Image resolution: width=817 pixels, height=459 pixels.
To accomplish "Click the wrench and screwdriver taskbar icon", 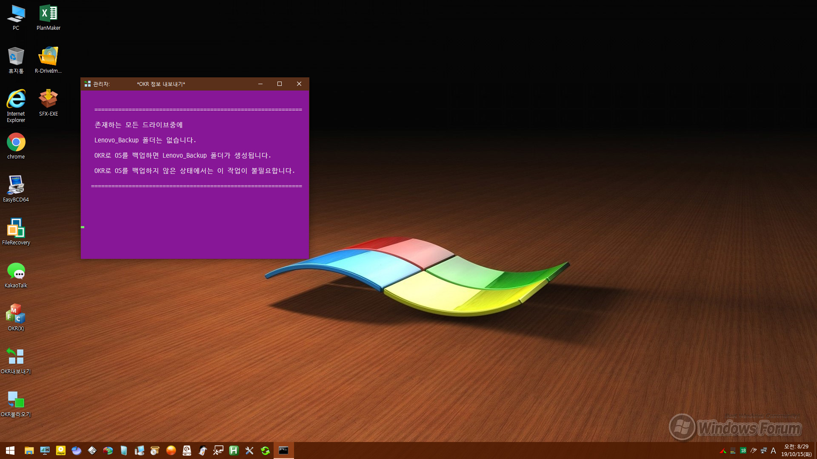I will (249, 450).
